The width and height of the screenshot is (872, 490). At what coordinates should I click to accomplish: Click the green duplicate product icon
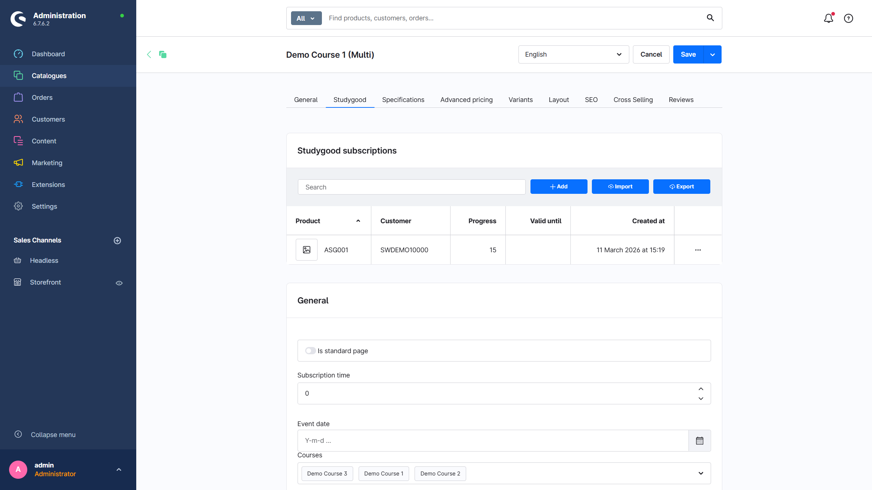[x=163, y=54]
